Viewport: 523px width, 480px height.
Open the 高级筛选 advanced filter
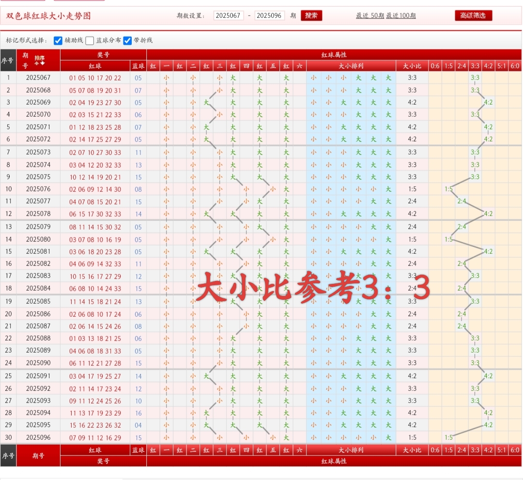(473, 15)
